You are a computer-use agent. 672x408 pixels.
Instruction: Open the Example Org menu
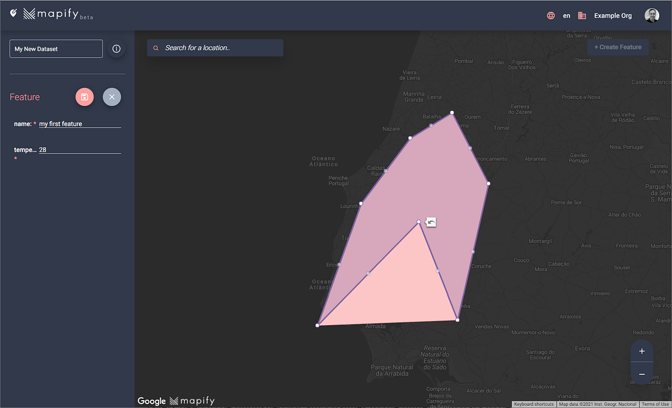[x=613, y=16]
